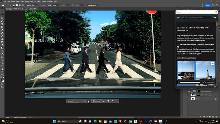Open File Explorer from the taskbar
This screenshot has height=124, width=220.
pyautogui.click(x=100, y=121)
